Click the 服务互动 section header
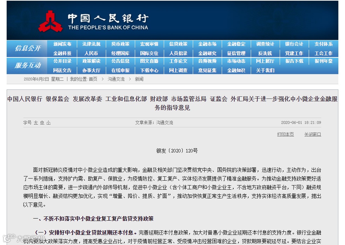The image size is (345, 245). pyautogui.click(x=28, y=65)
